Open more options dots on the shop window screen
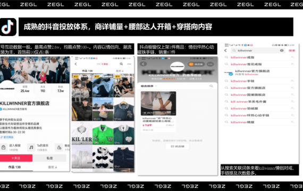The height and width of the screenshot is (191, 303). coord(211,64)
